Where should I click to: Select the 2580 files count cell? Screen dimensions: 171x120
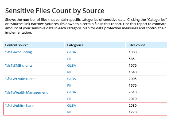pyautogui.click(x=133, y=106)
